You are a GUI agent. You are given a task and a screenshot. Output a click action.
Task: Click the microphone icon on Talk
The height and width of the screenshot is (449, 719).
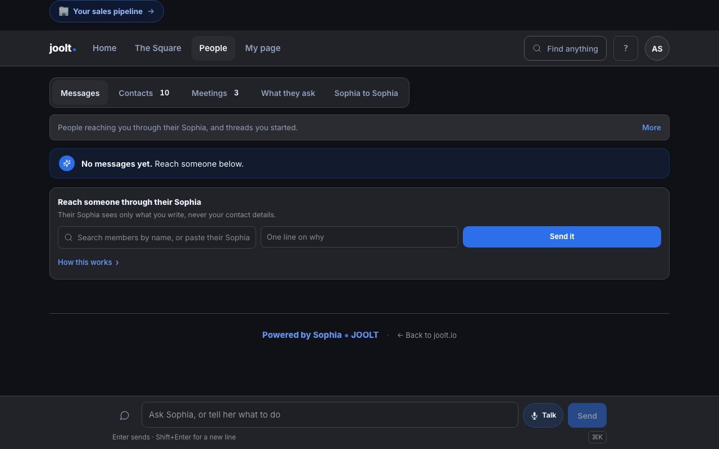(x=534, y=416)
